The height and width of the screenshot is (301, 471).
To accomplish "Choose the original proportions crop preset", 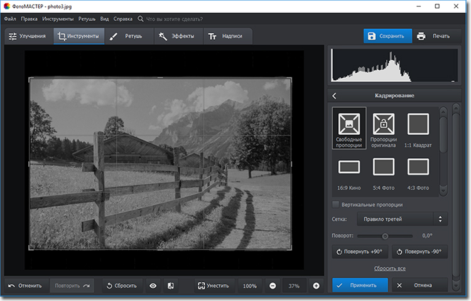I will point(384,124).
